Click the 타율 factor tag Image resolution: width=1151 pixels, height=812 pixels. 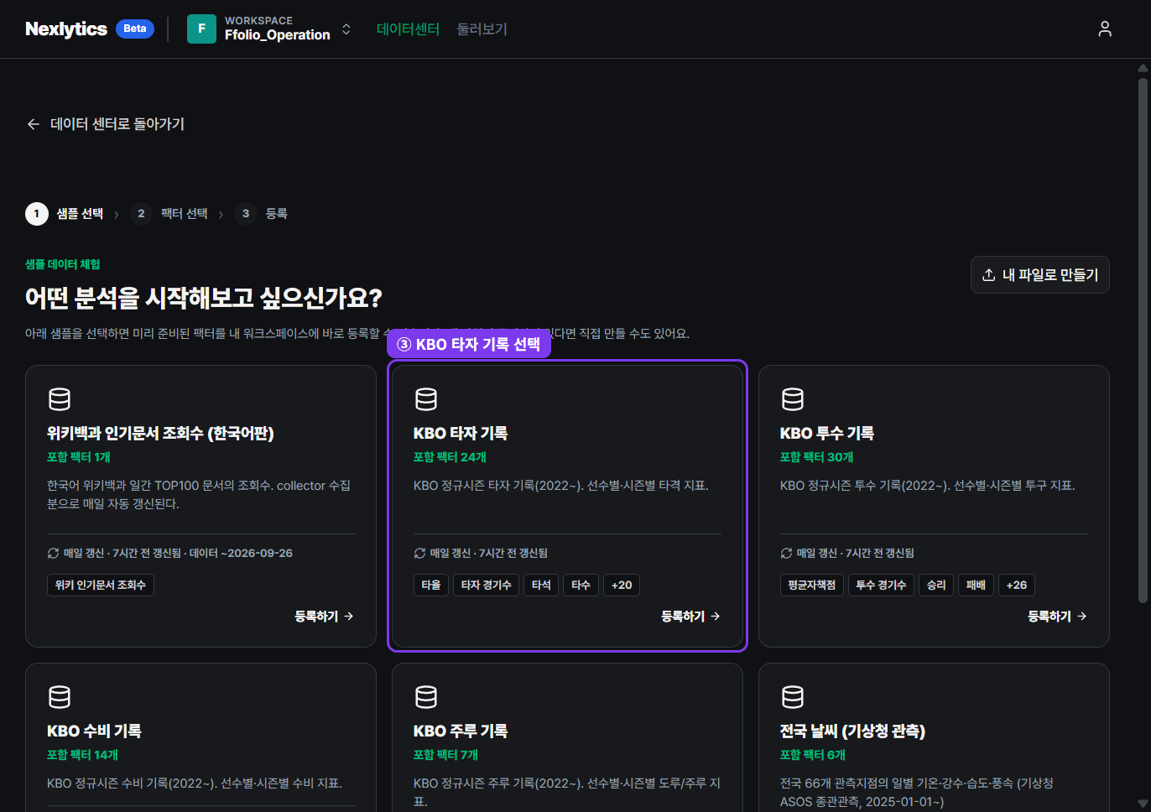coord(431,585)
